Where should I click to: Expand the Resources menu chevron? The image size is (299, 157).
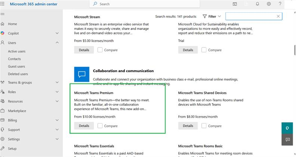(57, 101)
